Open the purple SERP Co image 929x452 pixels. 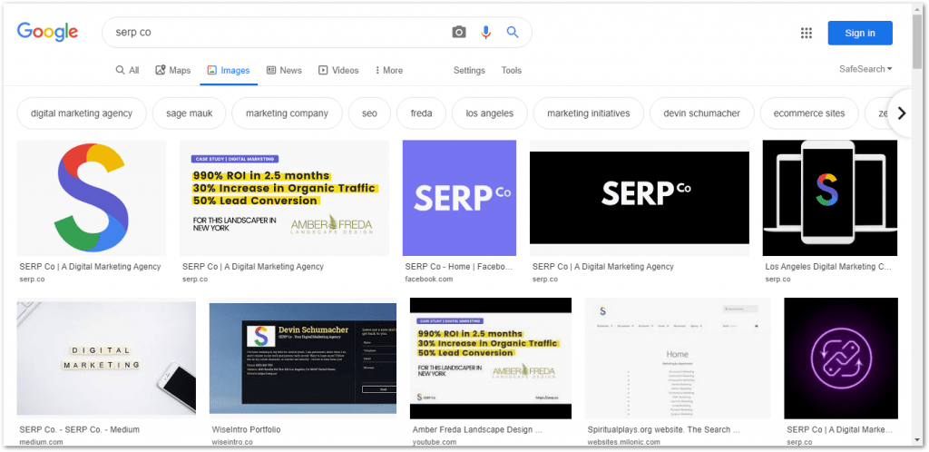coord(459,198)
